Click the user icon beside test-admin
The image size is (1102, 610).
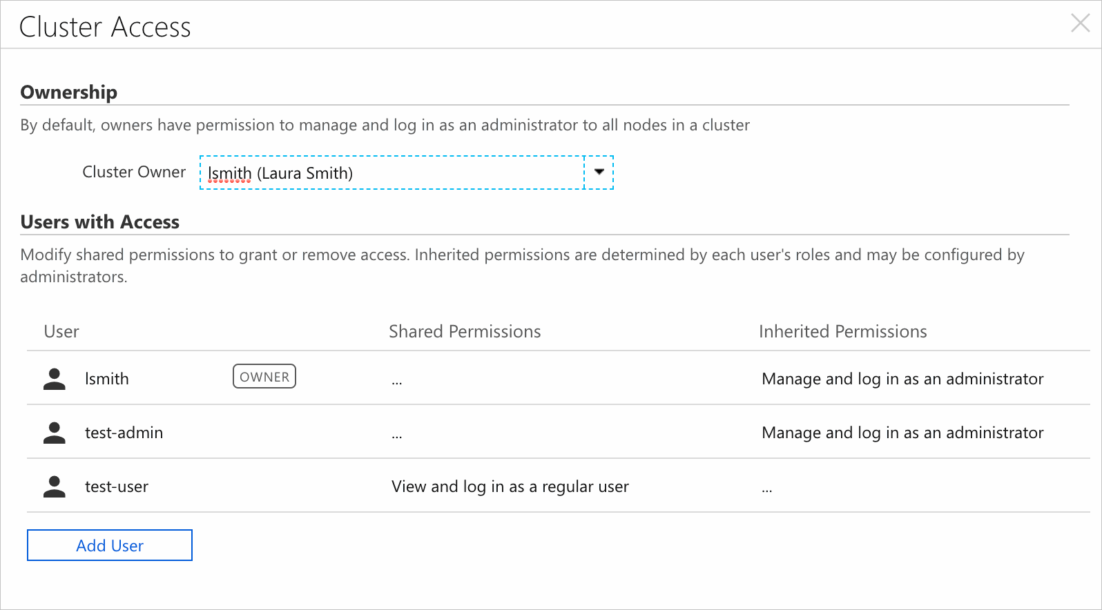point(55,433)
